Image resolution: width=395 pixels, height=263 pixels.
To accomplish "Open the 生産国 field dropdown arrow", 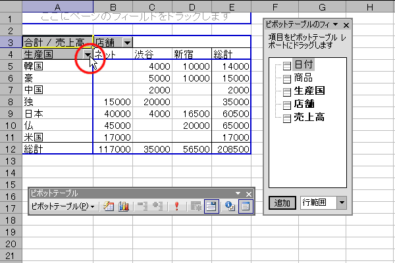I will (x=88, y=55).
